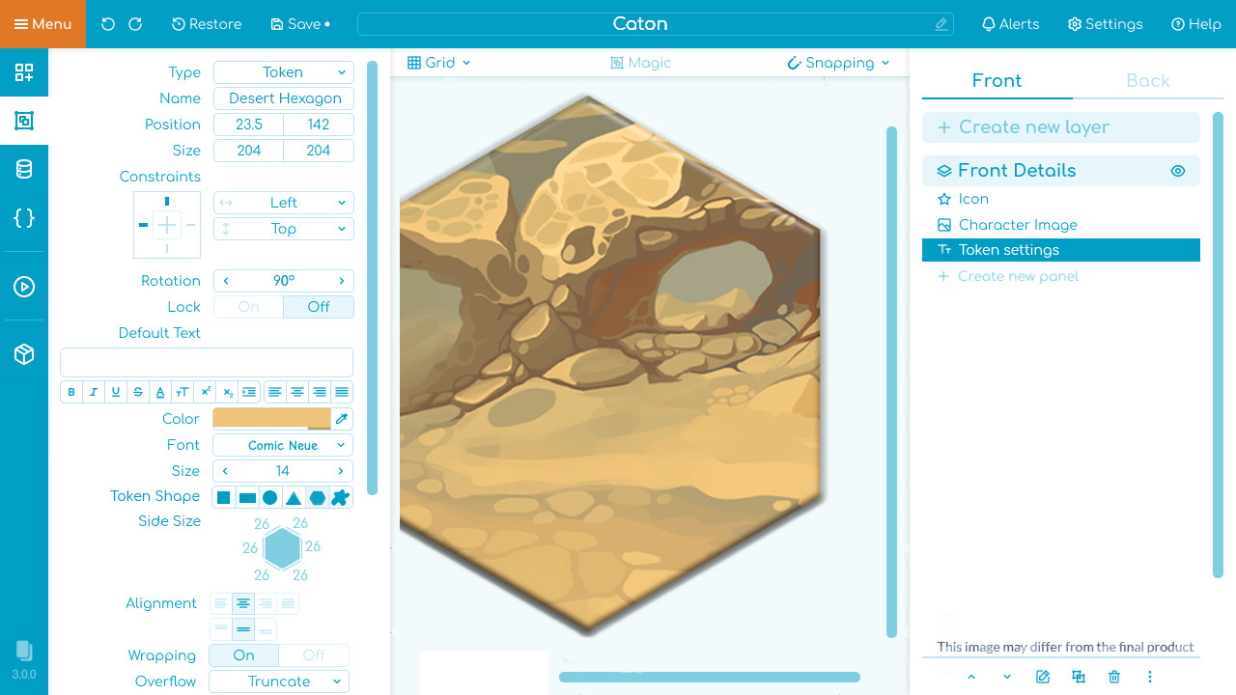The height and width of the screenshot is (695, 1236).
Task: Click Create new layer button
Action: point(1060,127)
